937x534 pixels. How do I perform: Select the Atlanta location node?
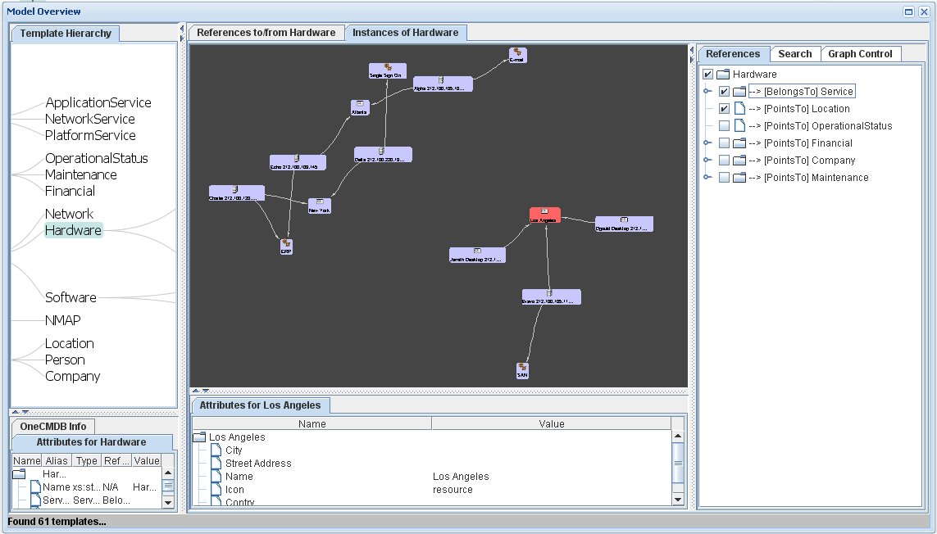360,107
